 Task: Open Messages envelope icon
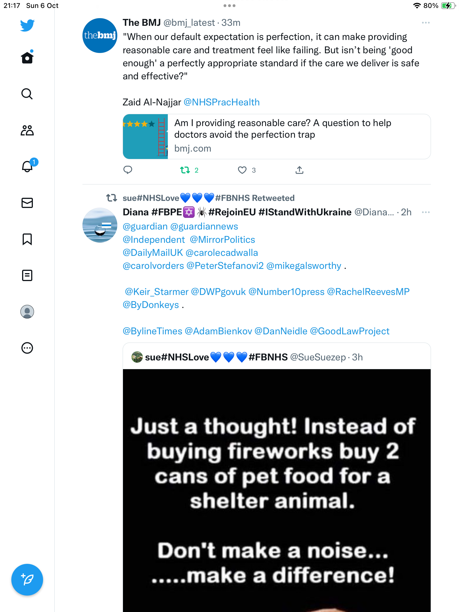click(27, 203)
